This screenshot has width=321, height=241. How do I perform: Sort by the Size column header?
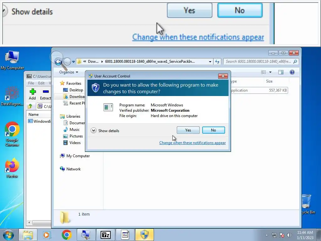click(x=276, y=81)
